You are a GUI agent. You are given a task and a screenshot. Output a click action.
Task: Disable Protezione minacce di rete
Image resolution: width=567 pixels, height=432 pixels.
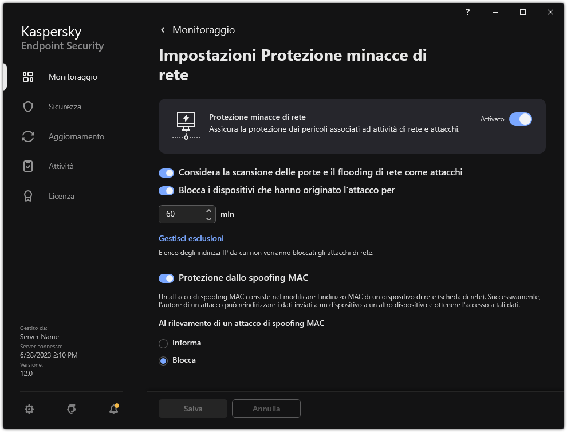[521, 119]
